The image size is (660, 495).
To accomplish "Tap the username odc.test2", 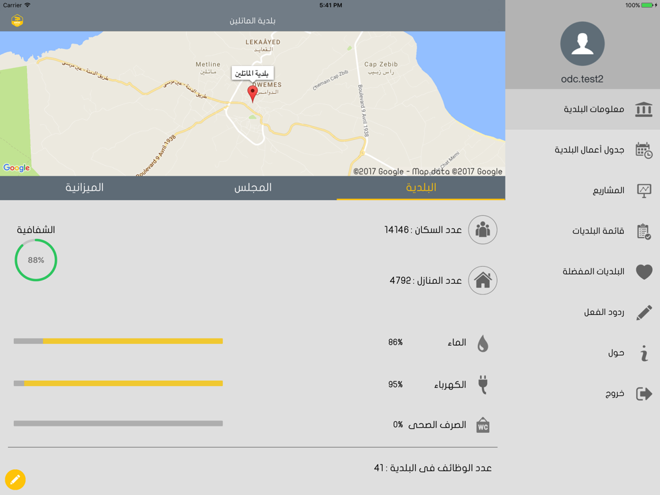I will 582,79.
